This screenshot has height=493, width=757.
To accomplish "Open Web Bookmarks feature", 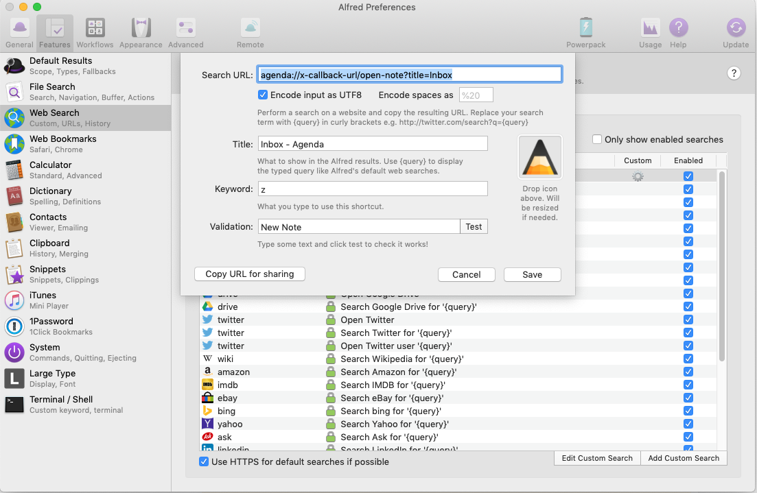I will (86, 144).
